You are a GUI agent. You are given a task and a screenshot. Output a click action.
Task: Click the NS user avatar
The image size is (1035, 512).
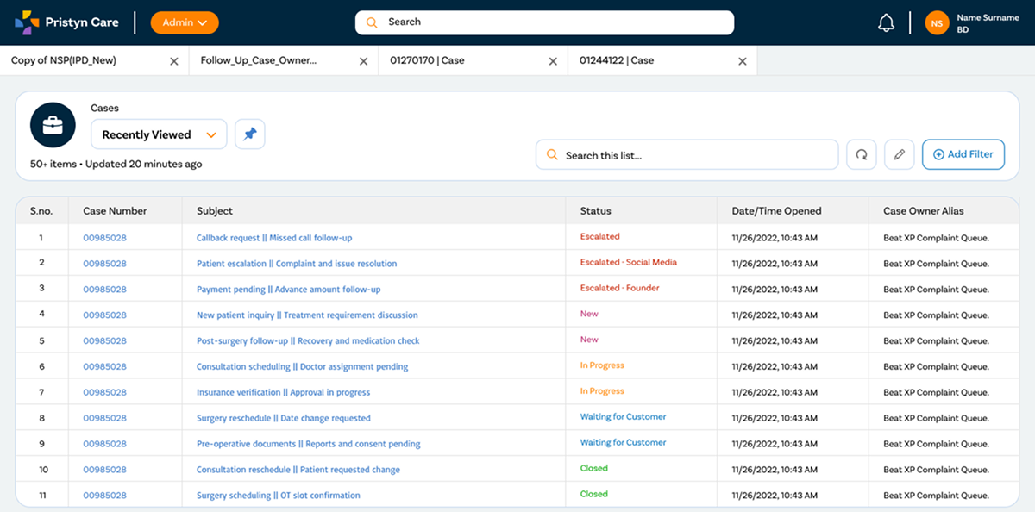[937, 22]
